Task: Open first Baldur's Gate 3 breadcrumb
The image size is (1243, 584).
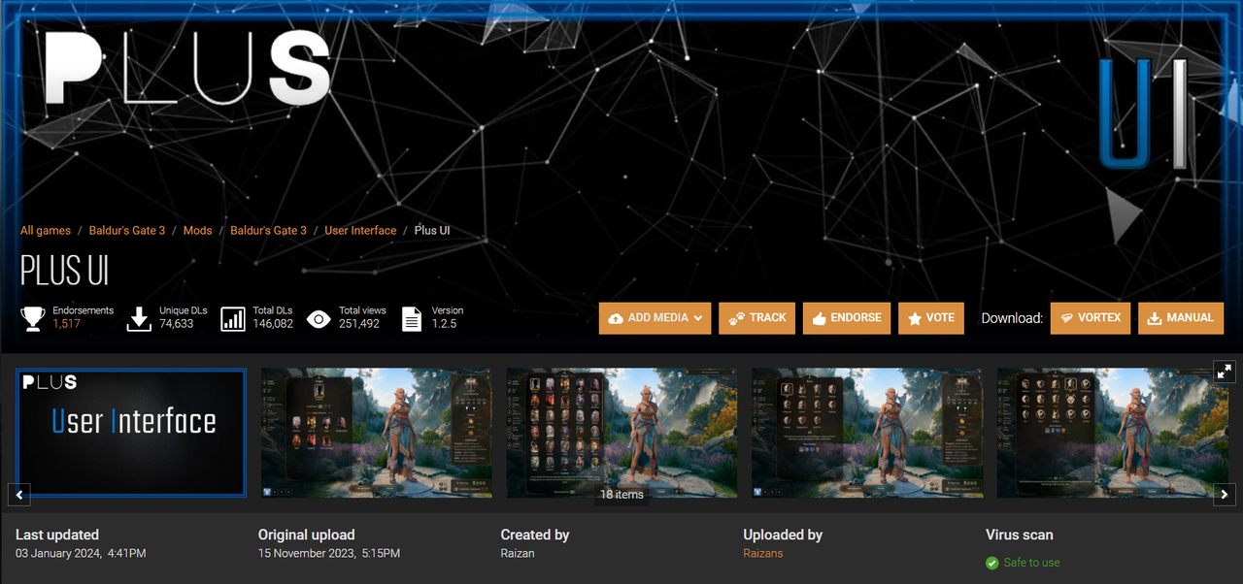Action: click(127, 231)
